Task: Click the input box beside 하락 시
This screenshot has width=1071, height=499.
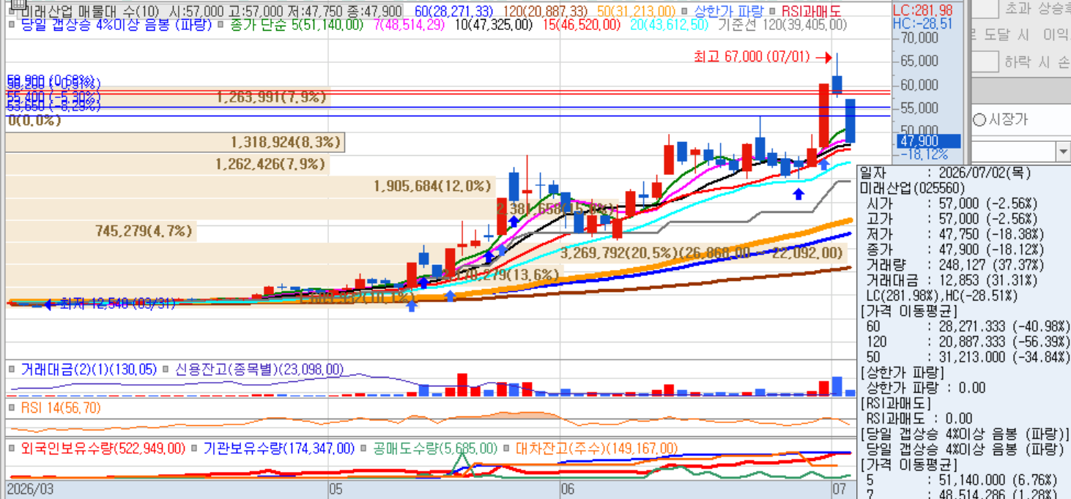Action: pyautogui.click(x=985, y=62)
